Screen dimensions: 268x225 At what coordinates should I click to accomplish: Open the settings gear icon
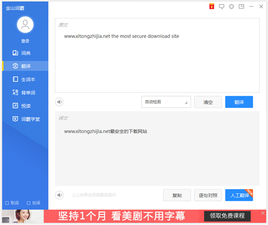coord(231,7)
